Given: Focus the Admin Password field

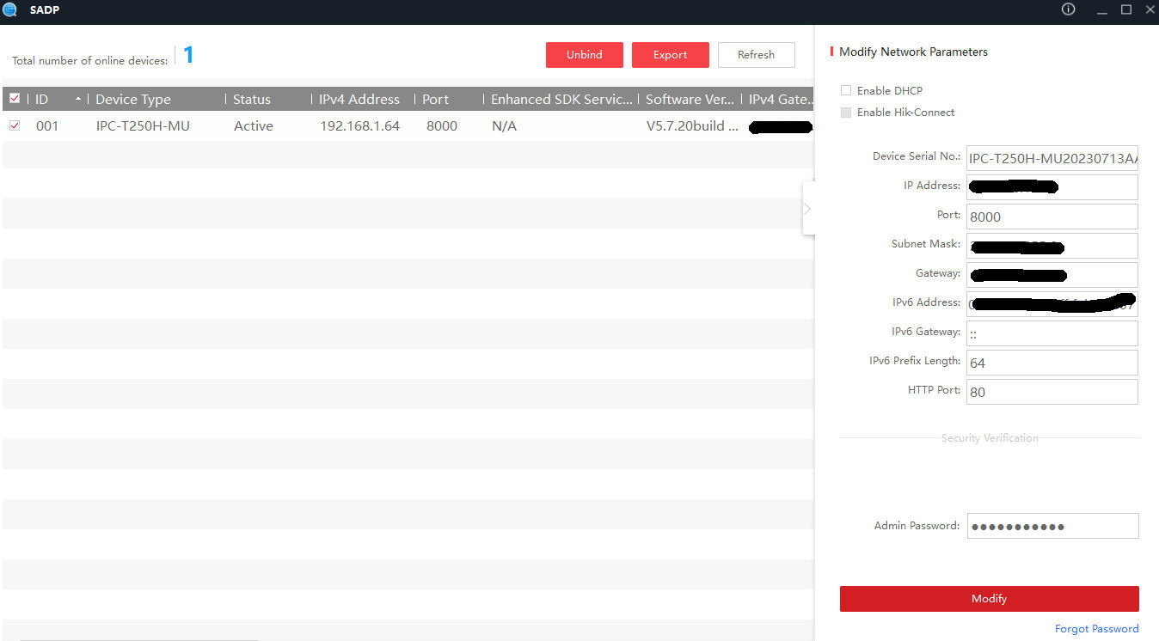Looking at the screenshot, I should [1052, 526].
